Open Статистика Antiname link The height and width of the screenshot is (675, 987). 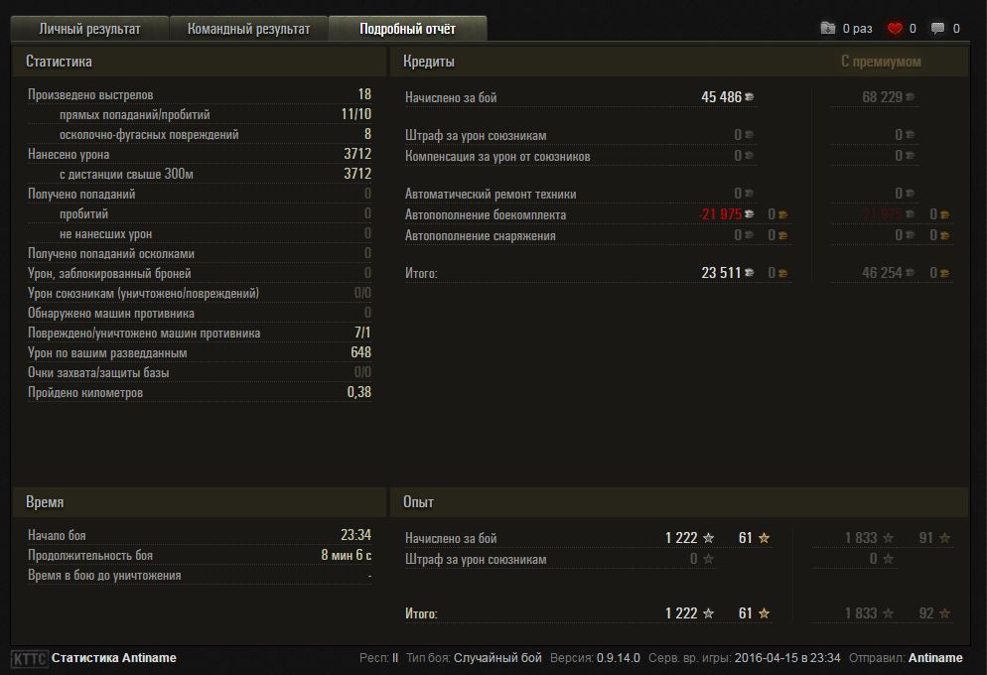[x=114, y=658]
